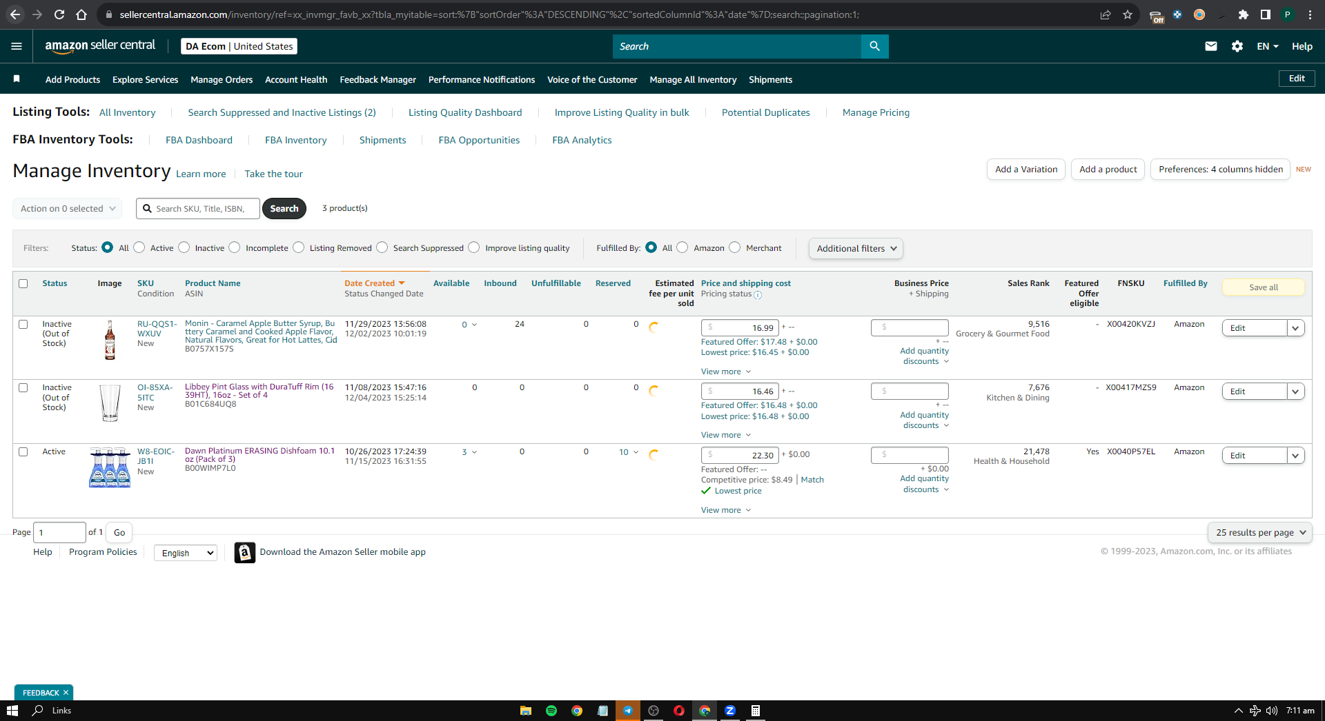Click the Take the tour link
1325x721 pixels.
pyautogui.click(x=273, y=174)
